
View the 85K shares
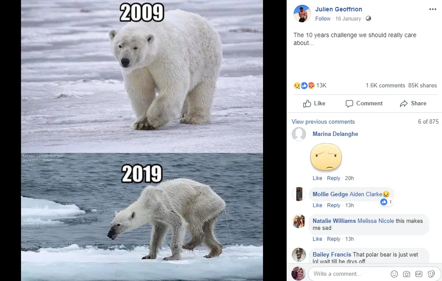click(422, 85)
